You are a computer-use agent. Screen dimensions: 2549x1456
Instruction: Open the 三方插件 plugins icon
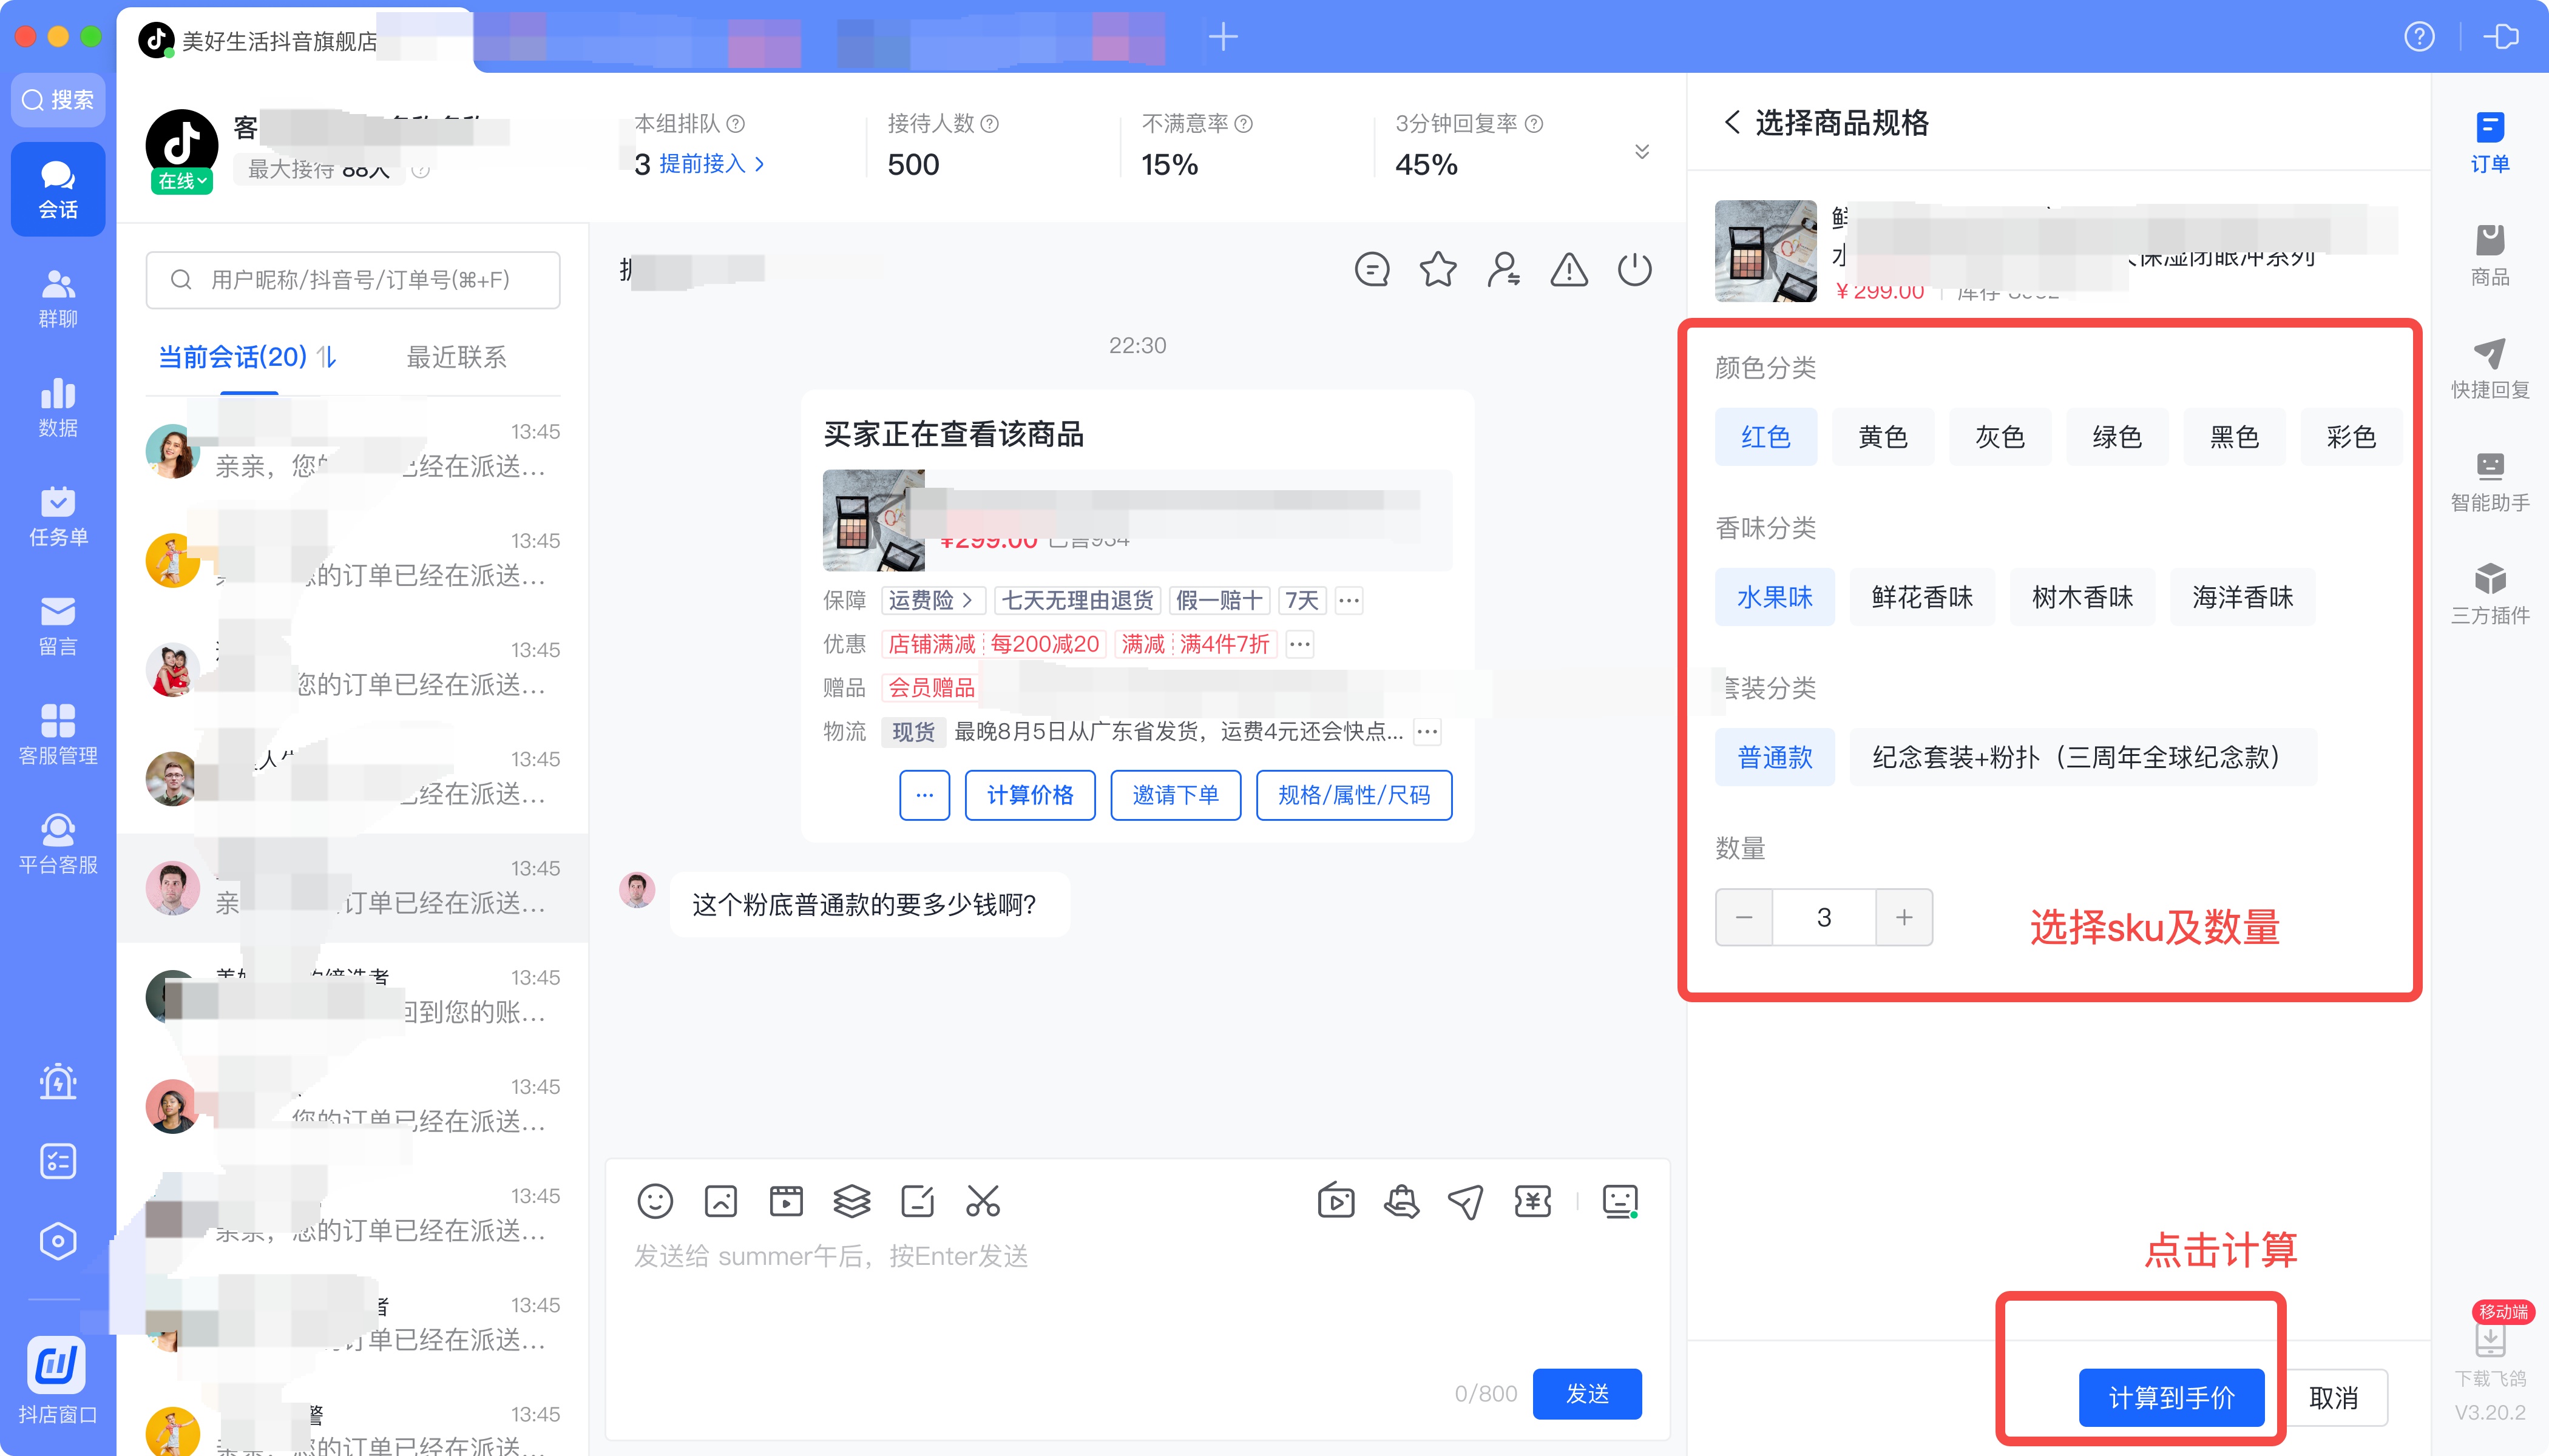coord(2489,595)
